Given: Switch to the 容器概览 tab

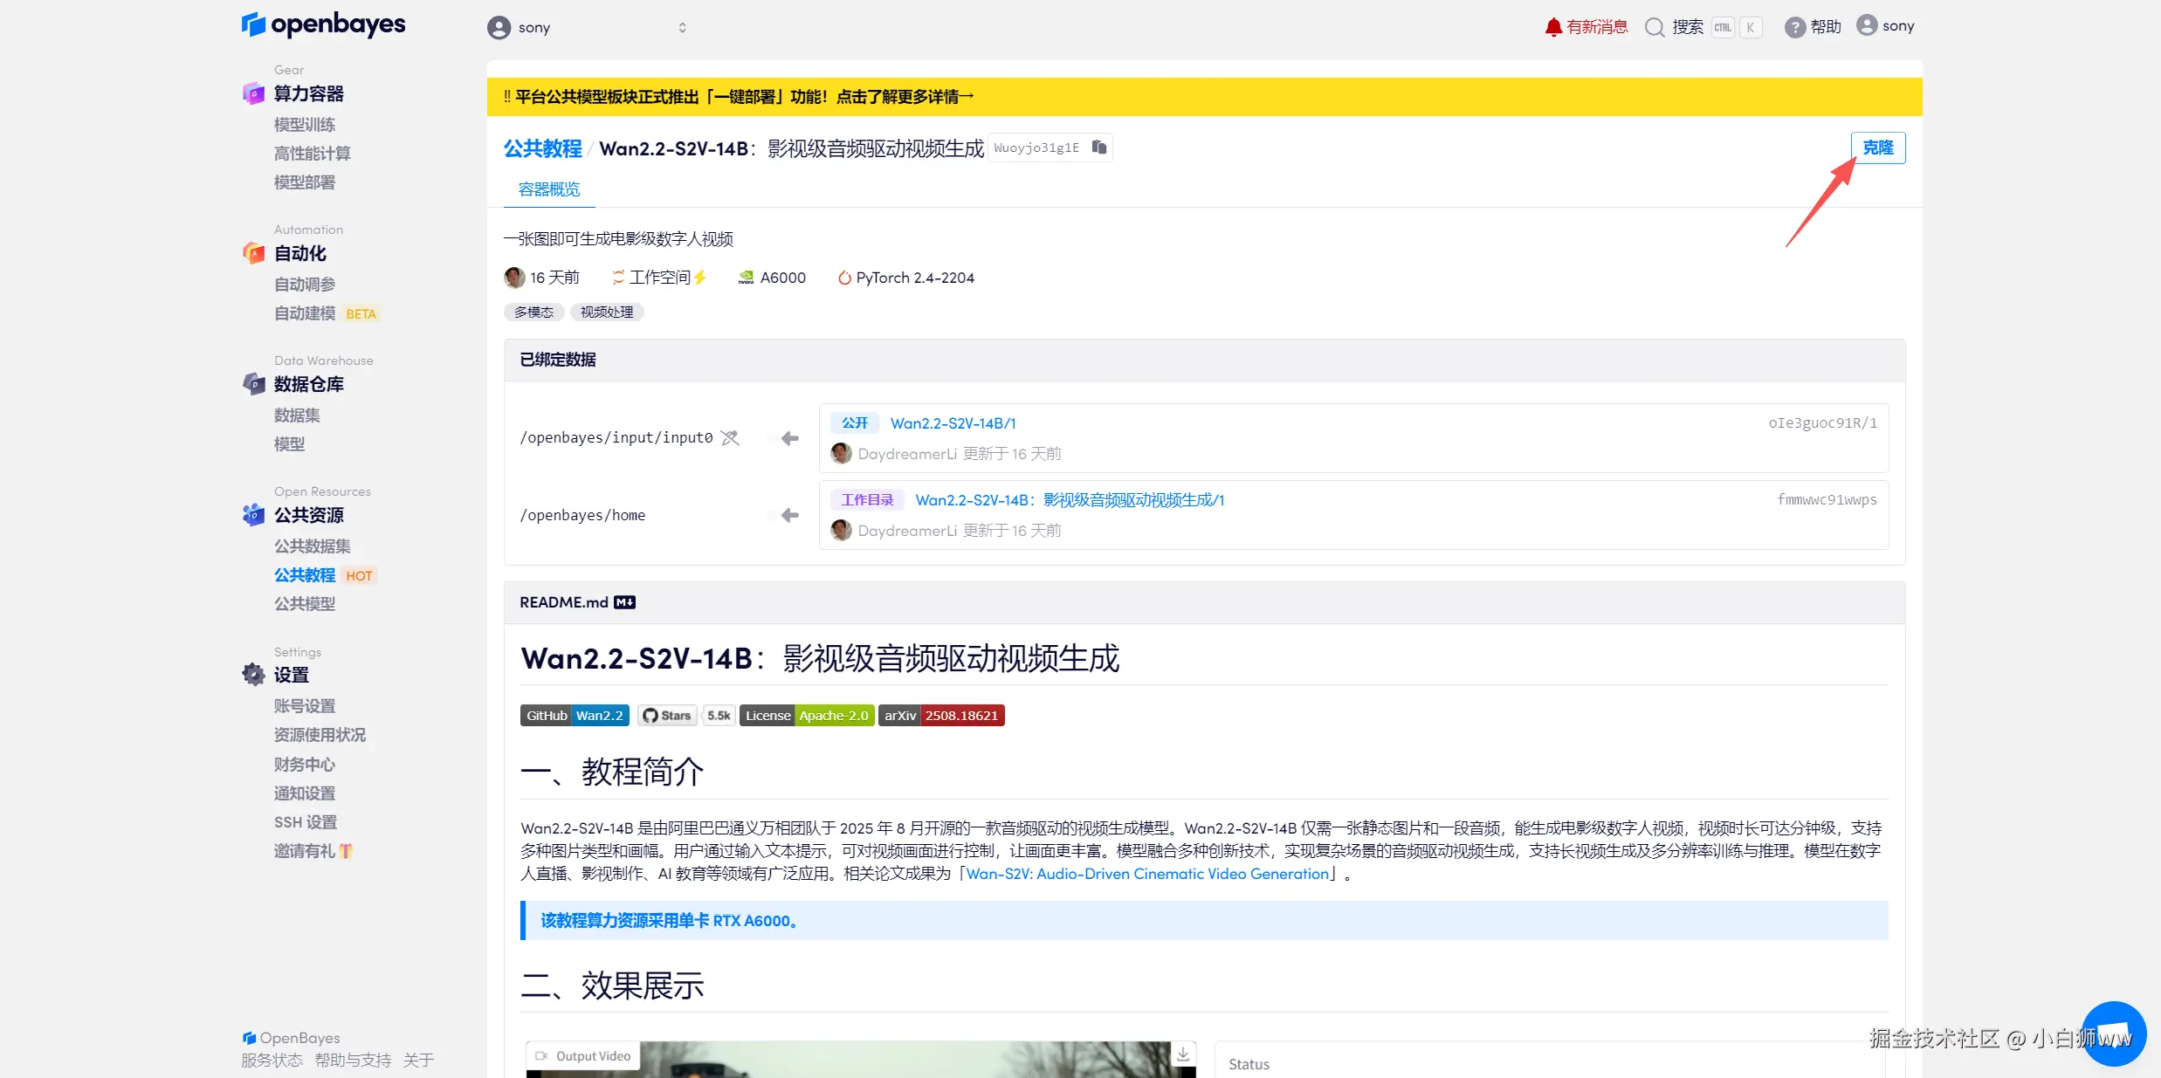Looking at the screenshot, I should click(x=549, y=189).
